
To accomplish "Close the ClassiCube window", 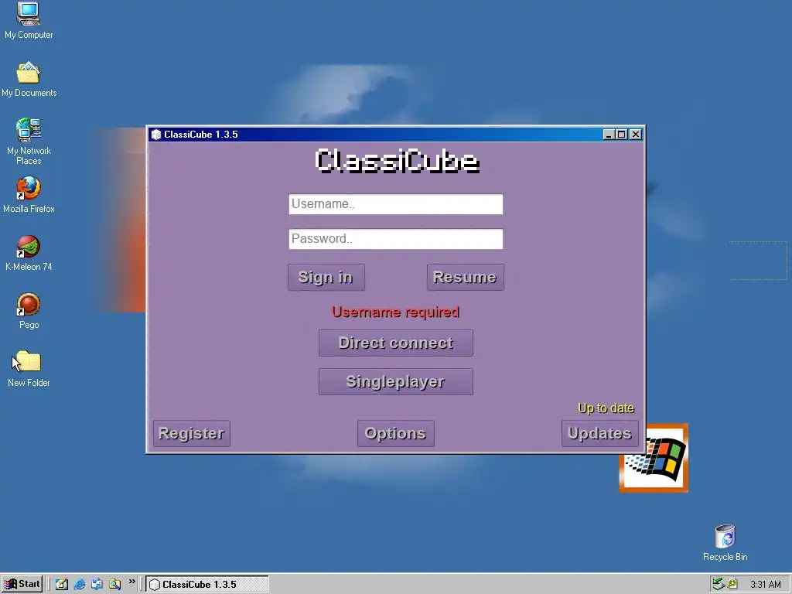I will tap(636, 135).
